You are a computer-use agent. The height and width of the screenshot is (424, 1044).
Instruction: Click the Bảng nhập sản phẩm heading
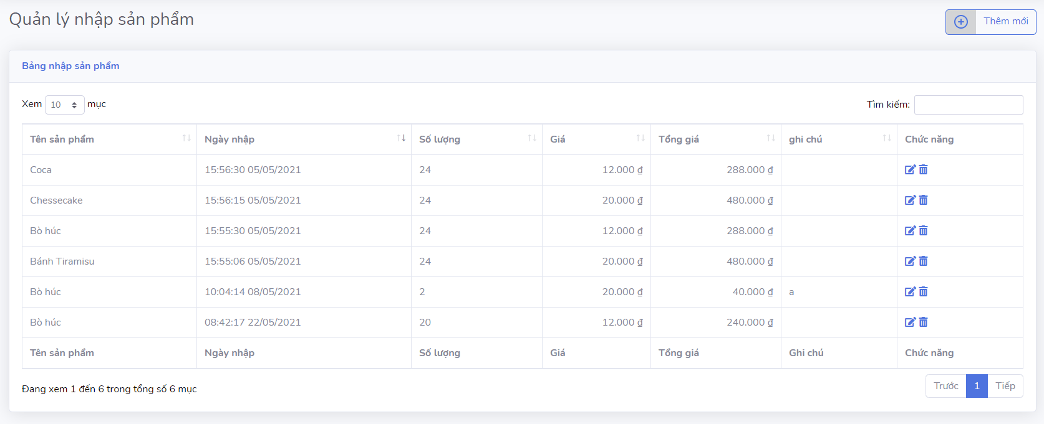pos(70,66)
